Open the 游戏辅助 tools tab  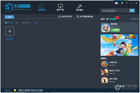click(x=79, y=7)
